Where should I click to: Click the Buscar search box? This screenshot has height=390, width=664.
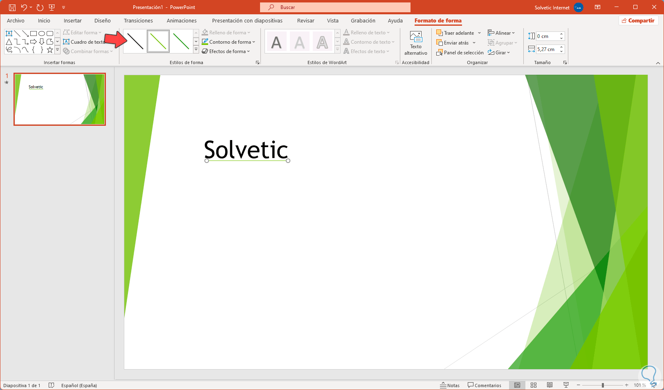(x=335, y=7)
